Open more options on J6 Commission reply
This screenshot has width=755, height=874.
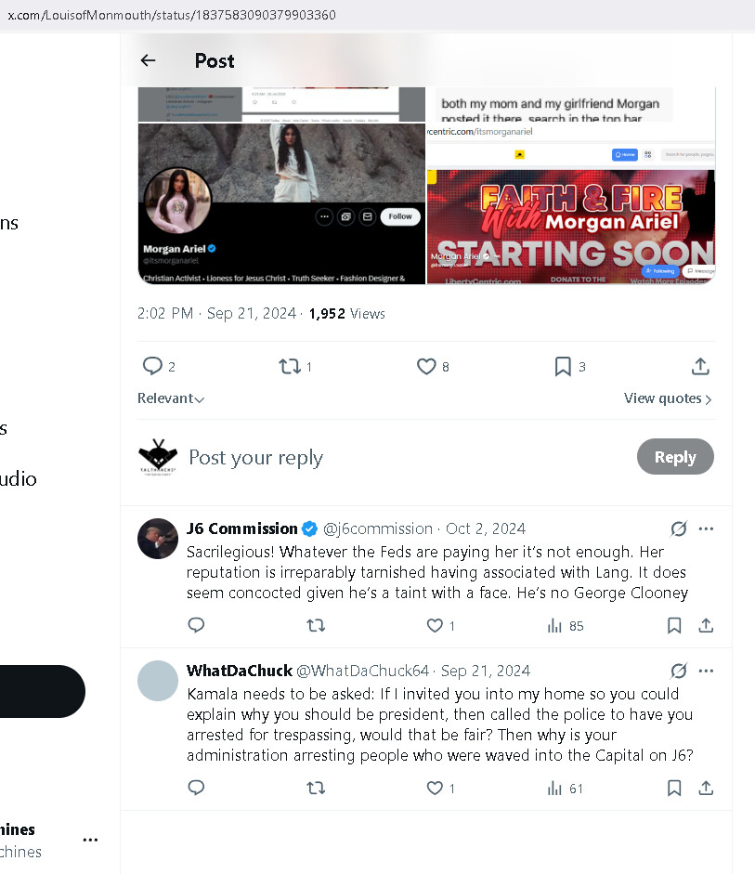(x=706, y=528)
